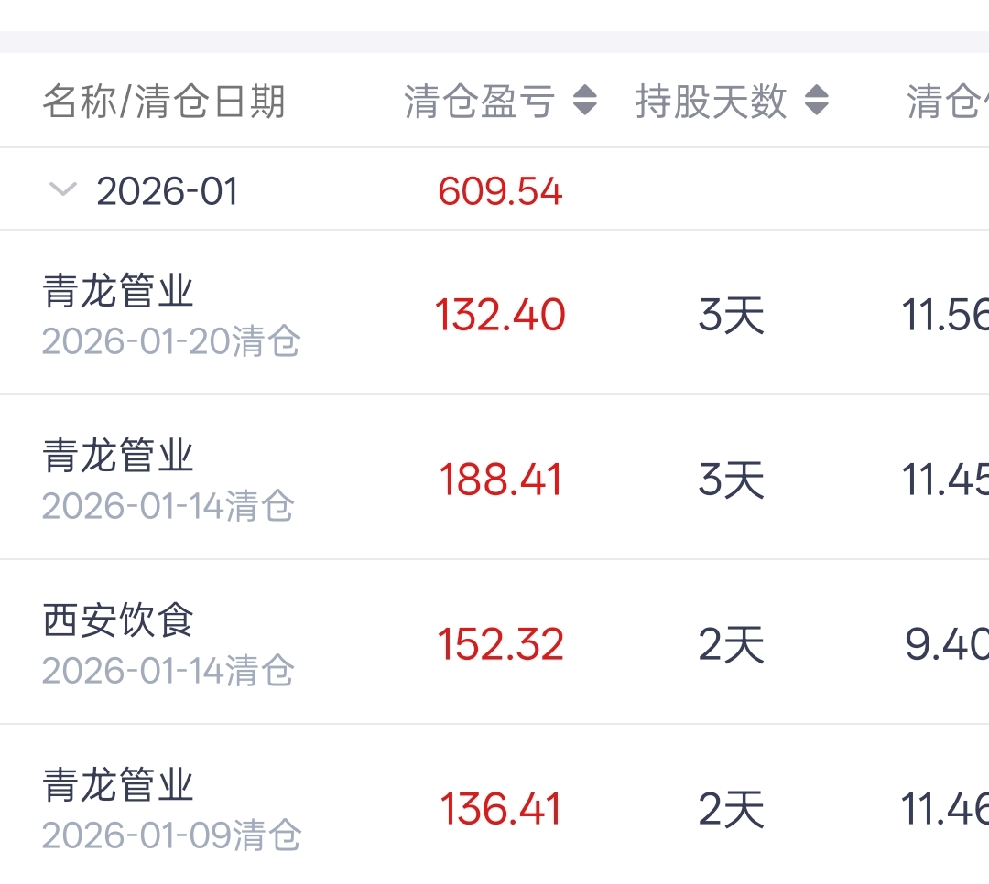Open 青龙管业 cleared on 2026-01-14

point(119,456)
